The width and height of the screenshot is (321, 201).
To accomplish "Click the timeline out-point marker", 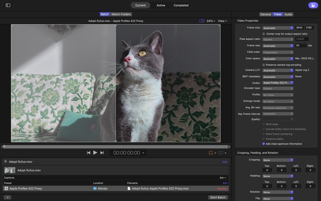I will [229, 147].
